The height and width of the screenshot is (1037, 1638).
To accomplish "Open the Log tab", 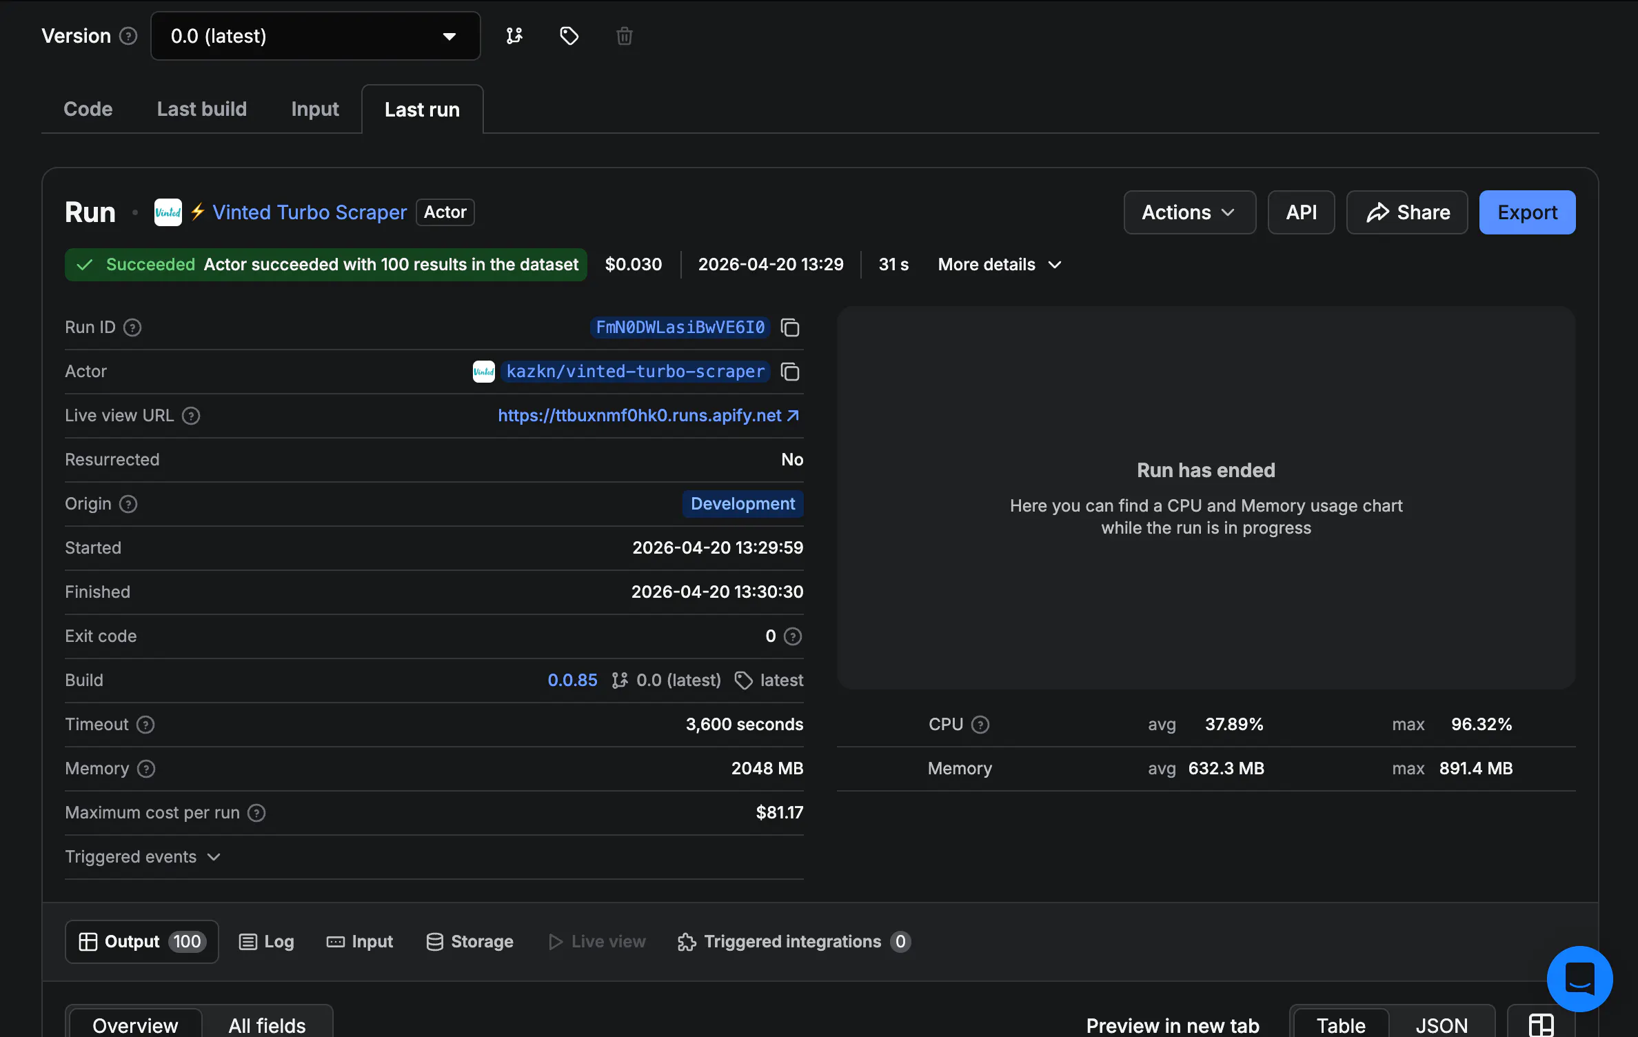I will tap(266, 942).
